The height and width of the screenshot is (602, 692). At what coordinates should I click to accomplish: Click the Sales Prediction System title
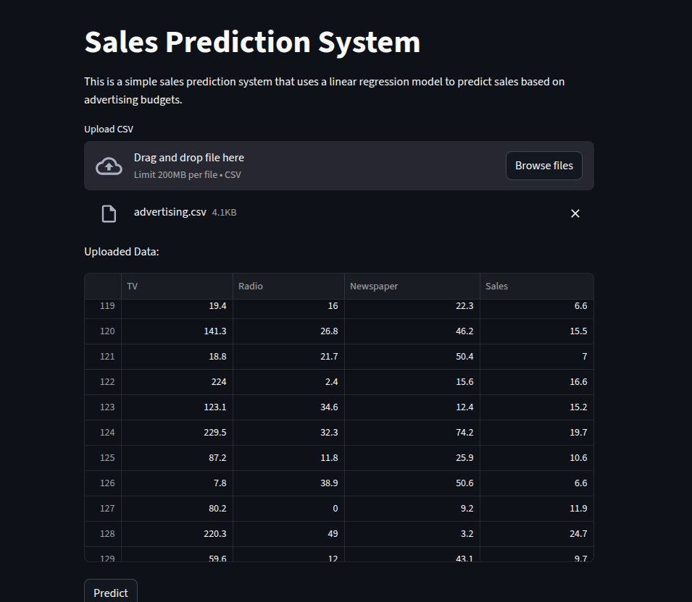pyautogui.click(x=252, y=42)
